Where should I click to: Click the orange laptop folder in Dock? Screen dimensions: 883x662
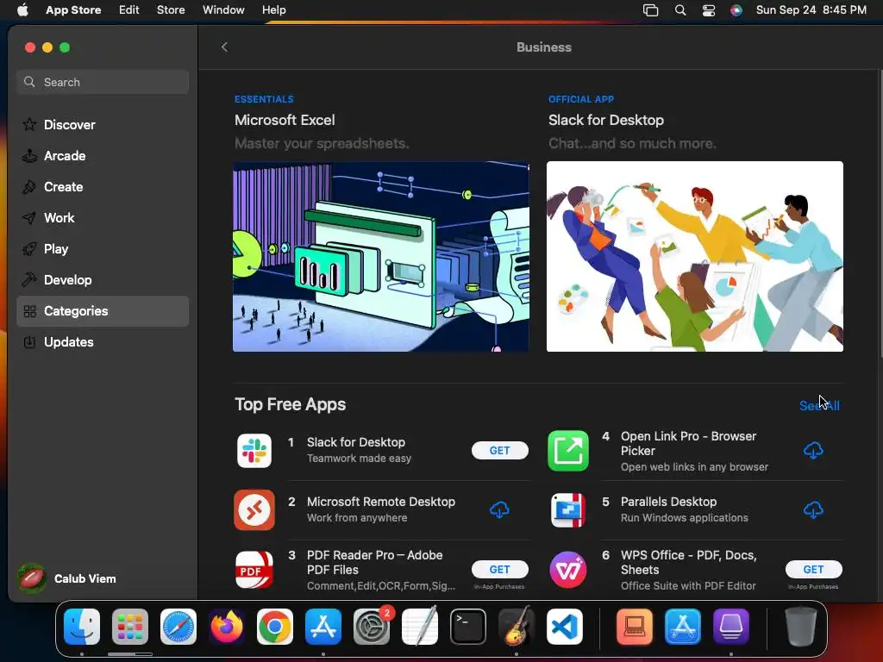click(x=635, y=627)
